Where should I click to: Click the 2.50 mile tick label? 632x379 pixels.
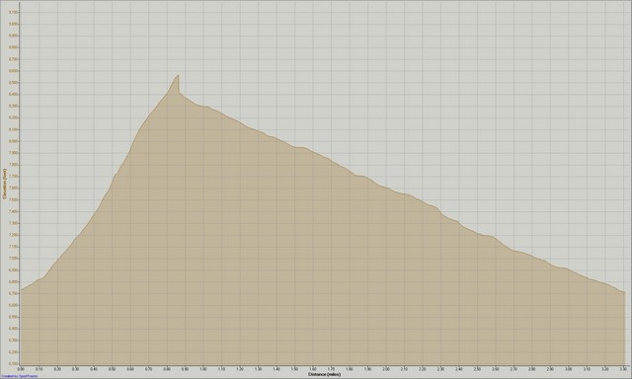(x=478, y=368)
